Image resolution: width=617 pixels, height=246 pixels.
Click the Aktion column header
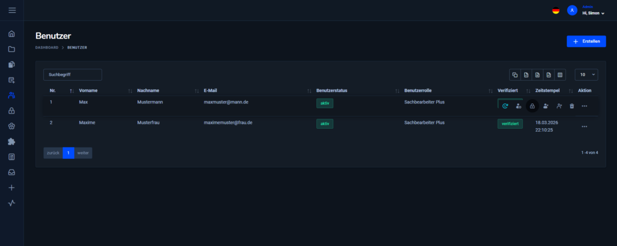584,91
